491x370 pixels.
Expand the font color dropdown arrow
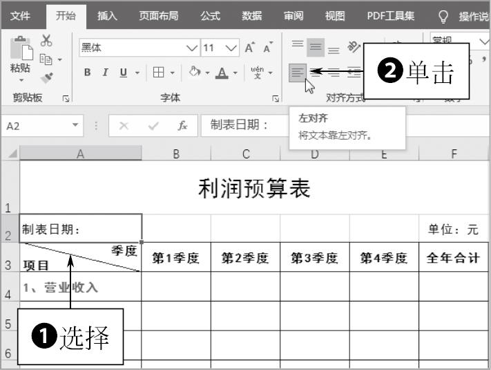pos(235,73)
